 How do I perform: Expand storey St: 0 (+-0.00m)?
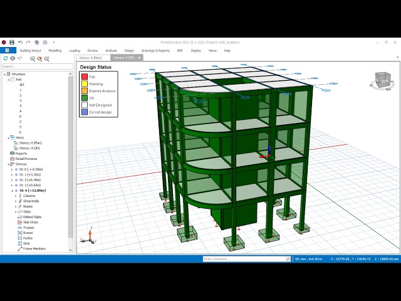[12, 169]
